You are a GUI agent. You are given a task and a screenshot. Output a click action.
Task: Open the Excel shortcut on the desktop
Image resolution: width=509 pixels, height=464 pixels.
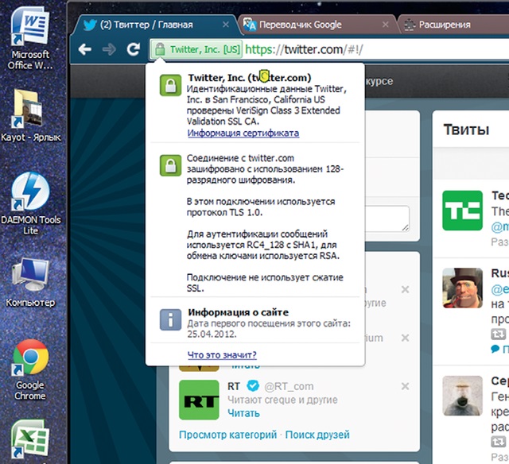coord(30,439)
